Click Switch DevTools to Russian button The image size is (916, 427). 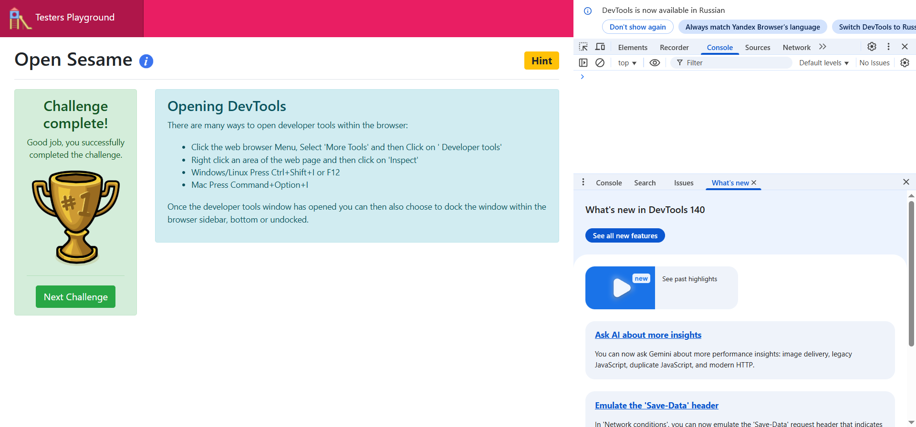coord(874,27)
